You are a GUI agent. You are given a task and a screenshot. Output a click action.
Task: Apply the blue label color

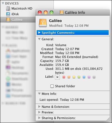pyautogui.click(x=84, y=77)
